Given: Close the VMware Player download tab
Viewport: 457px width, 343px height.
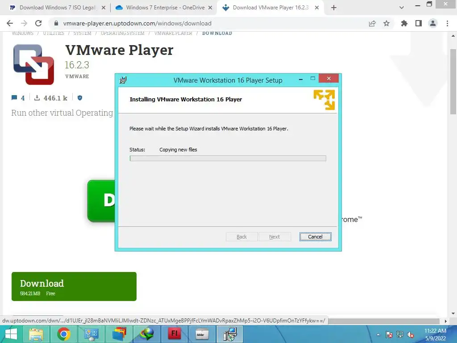Looking at the screenshot, I should click(317, 8).
